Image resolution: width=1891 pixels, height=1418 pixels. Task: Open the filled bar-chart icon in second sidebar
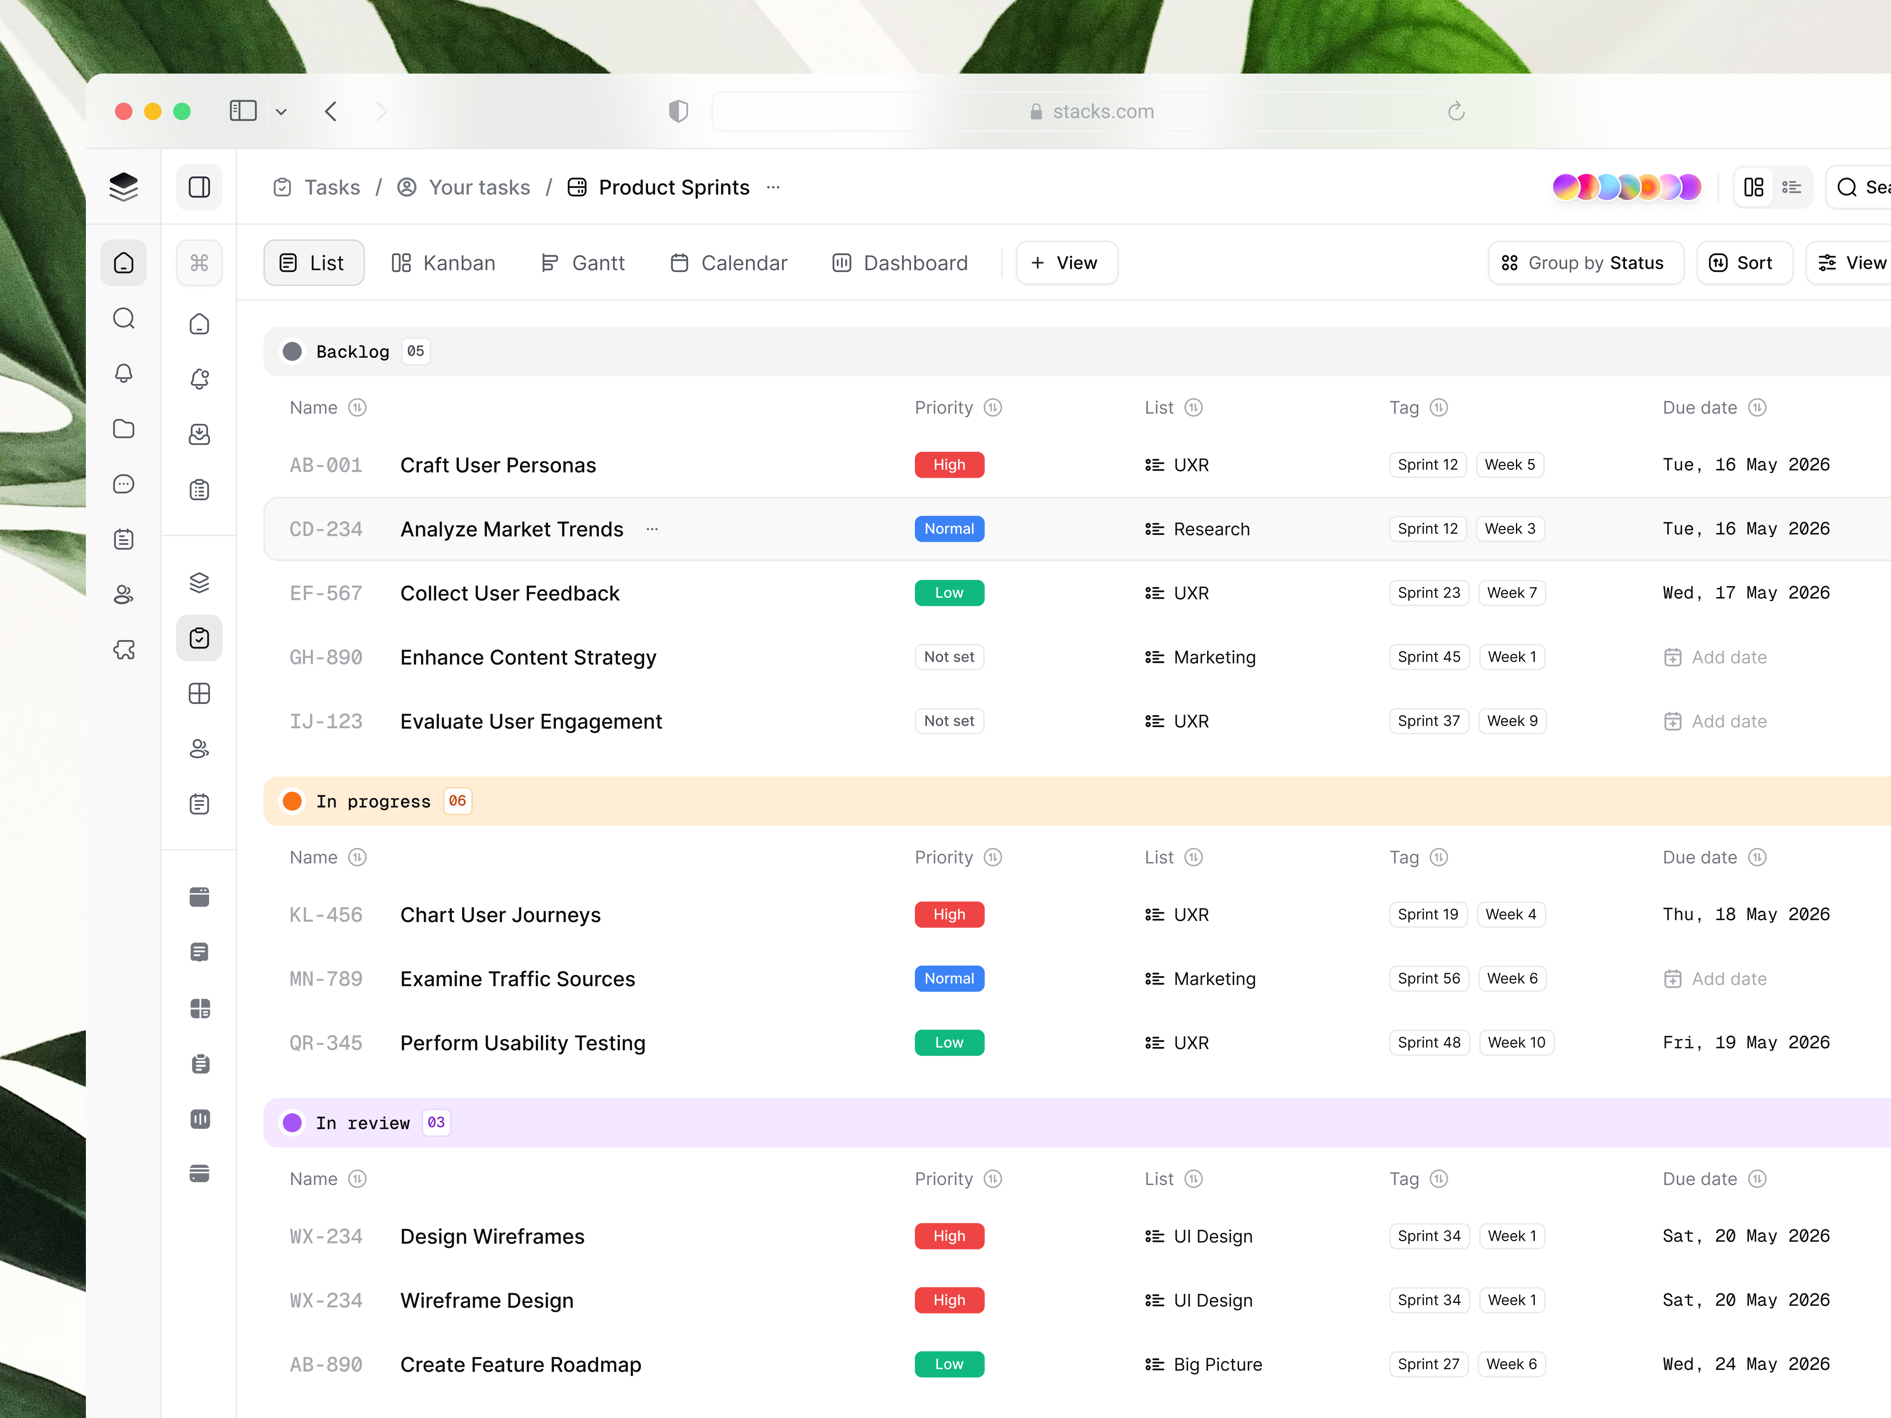pyautogui.click(x=199, y=1119)
